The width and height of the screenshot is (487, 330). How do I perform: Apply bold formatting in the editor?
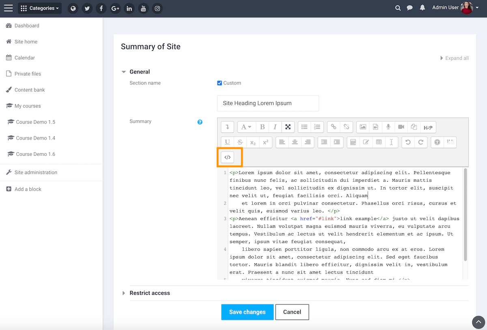262,127
